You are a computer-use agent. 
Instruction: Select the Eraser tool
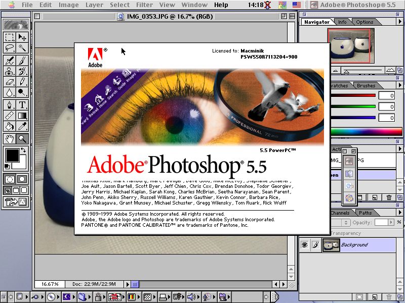(x=10, y=82)
